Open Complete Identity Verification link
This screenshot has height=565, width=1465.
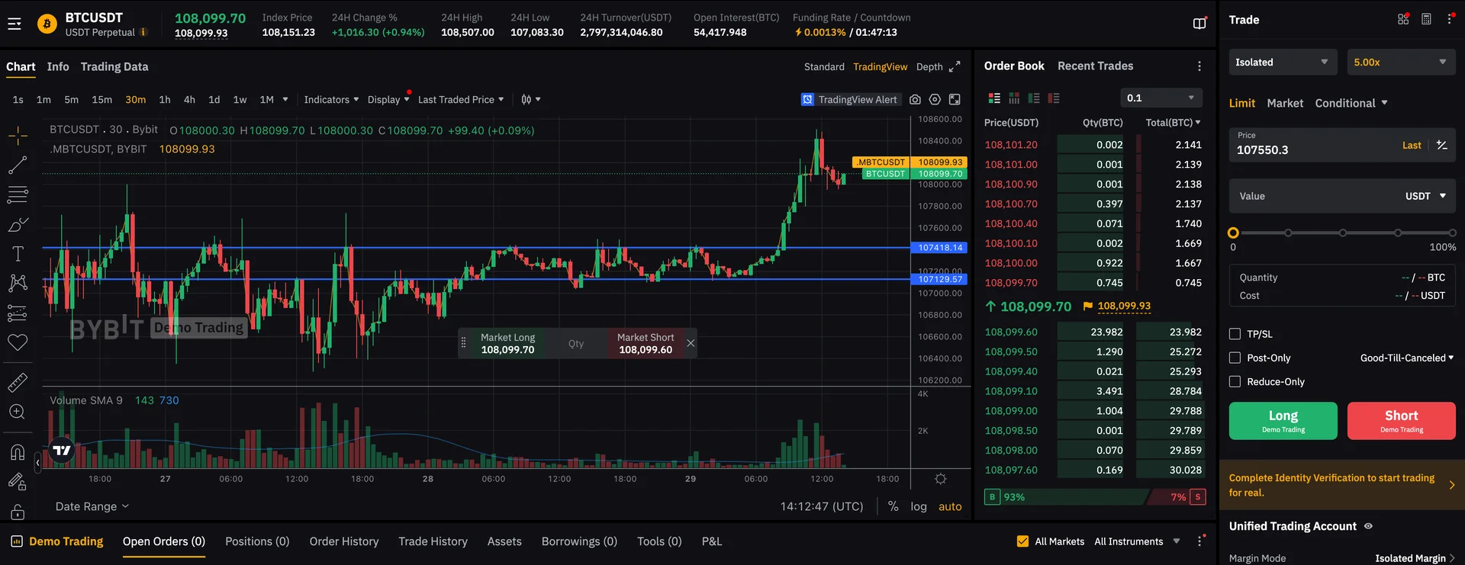coord(1341,485)
